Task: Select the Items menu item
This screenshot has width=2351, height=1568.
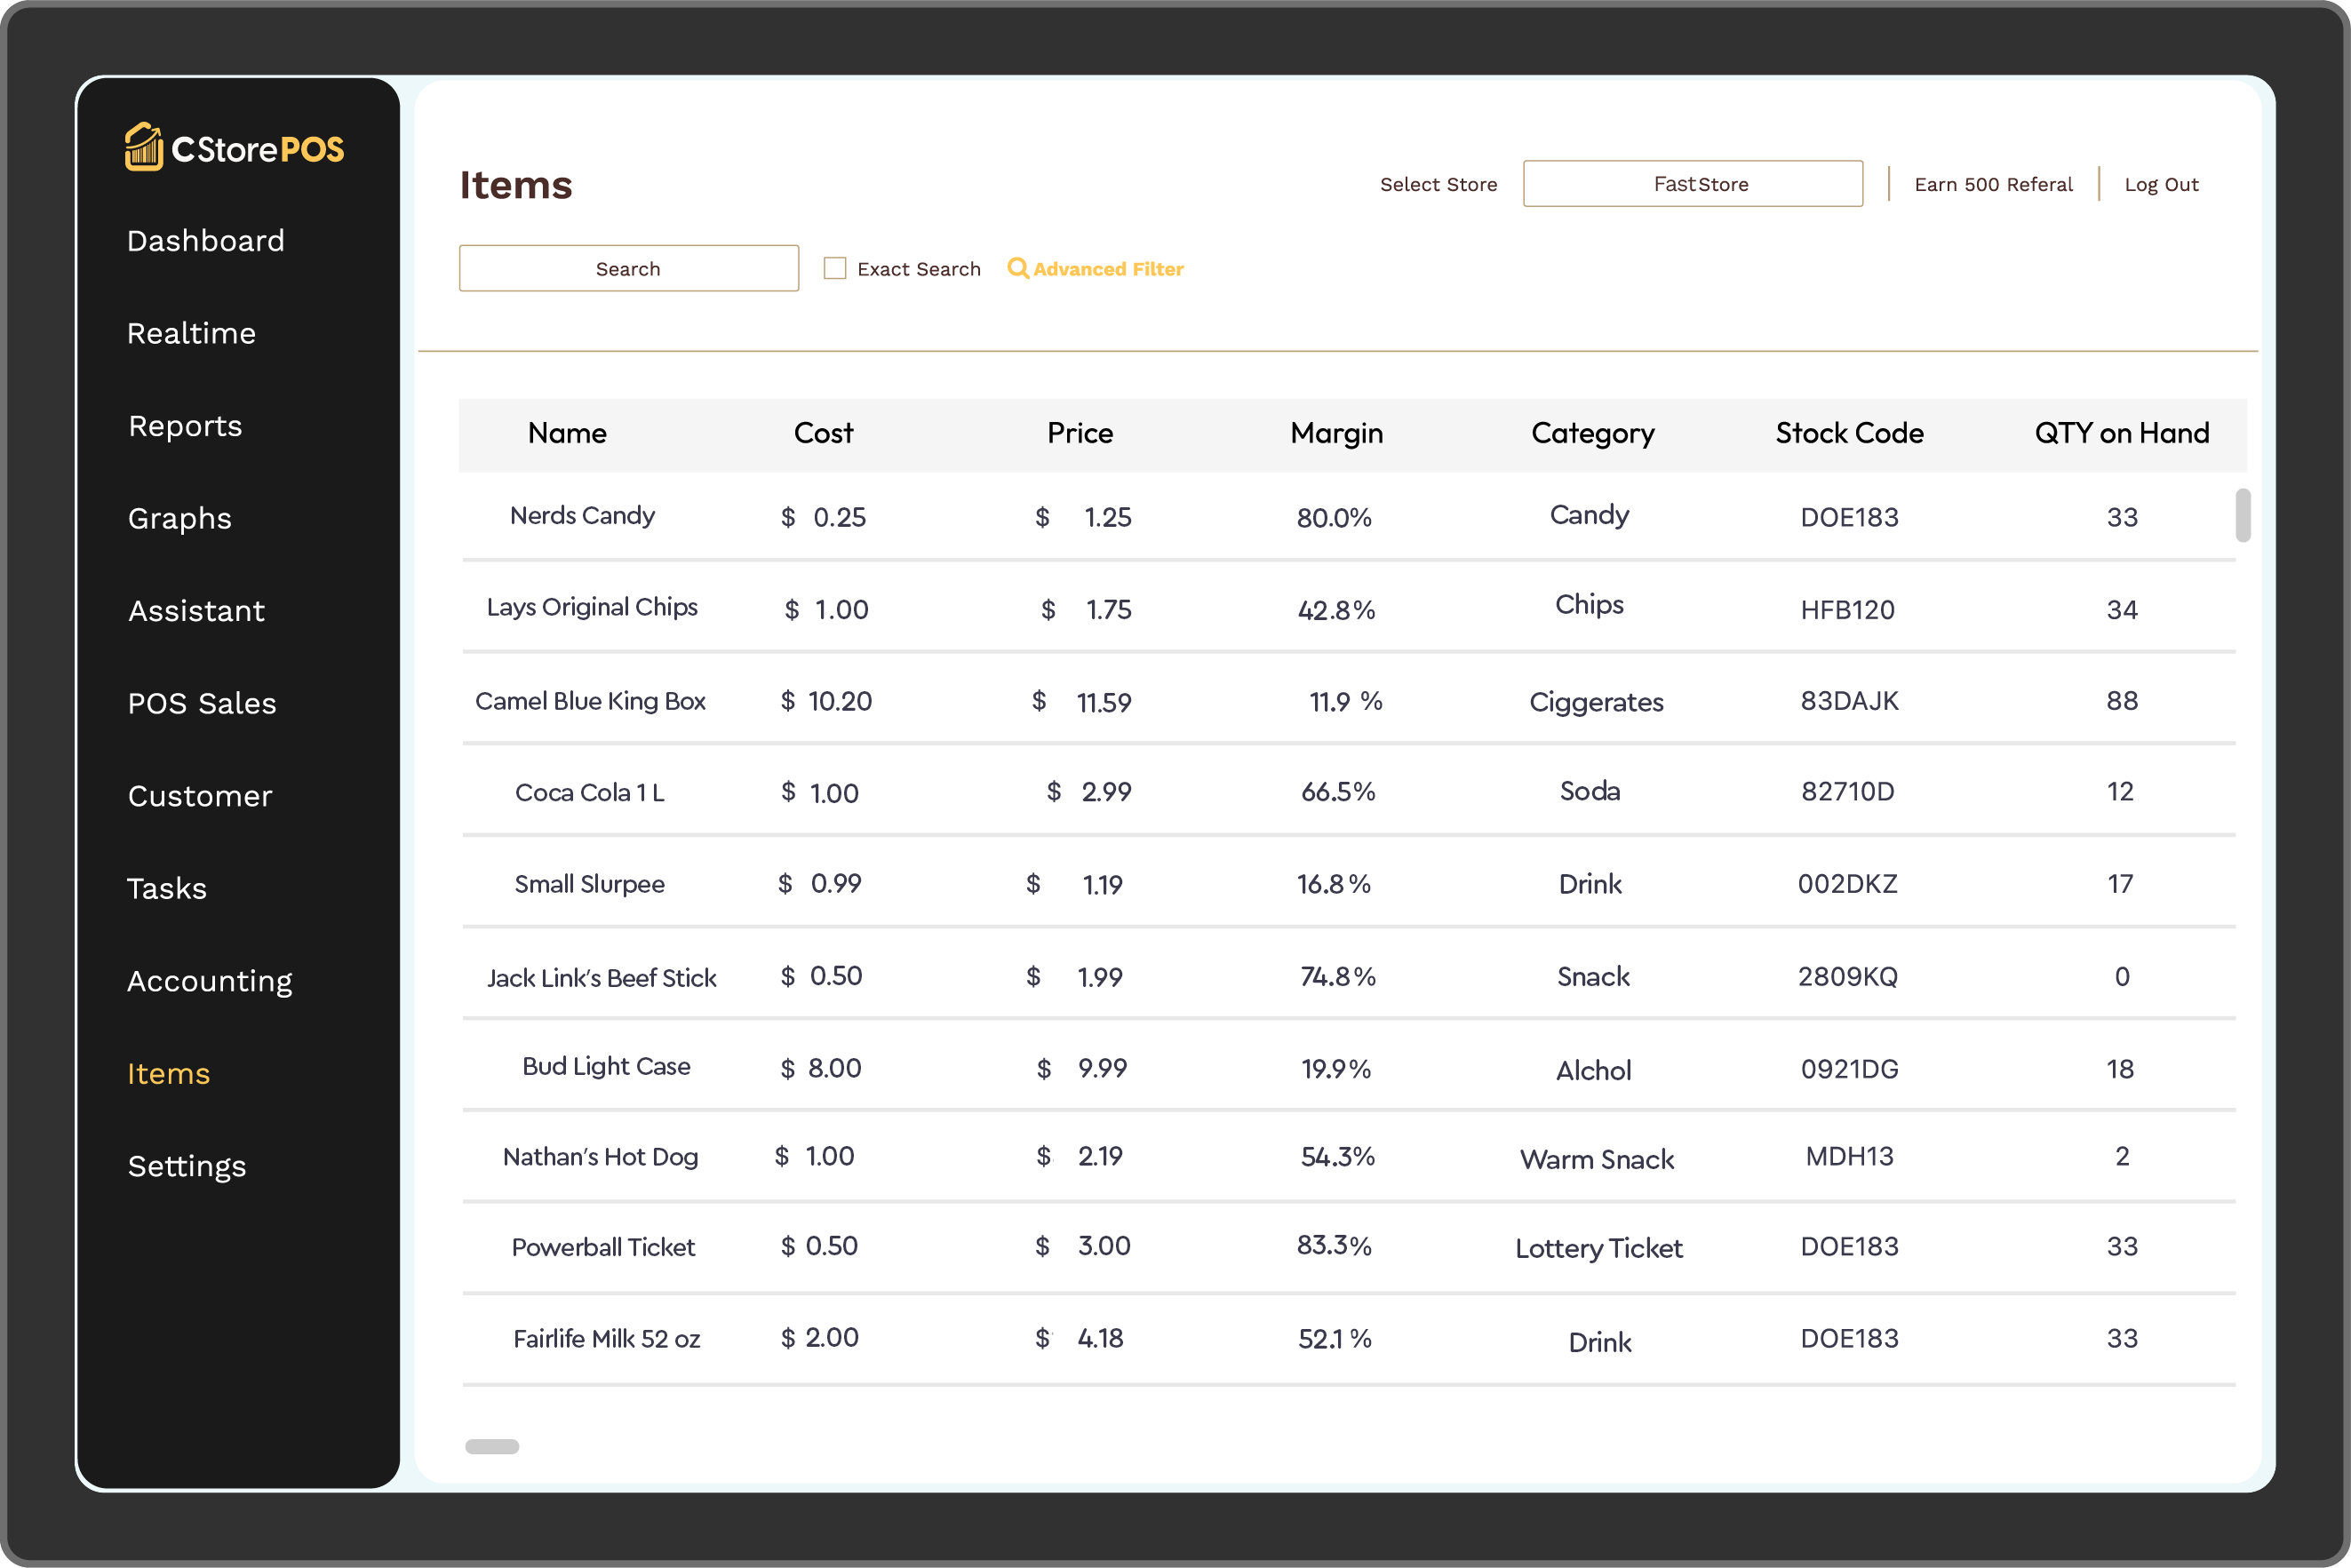Action: pyautogui.click(x=168, y=1073)
